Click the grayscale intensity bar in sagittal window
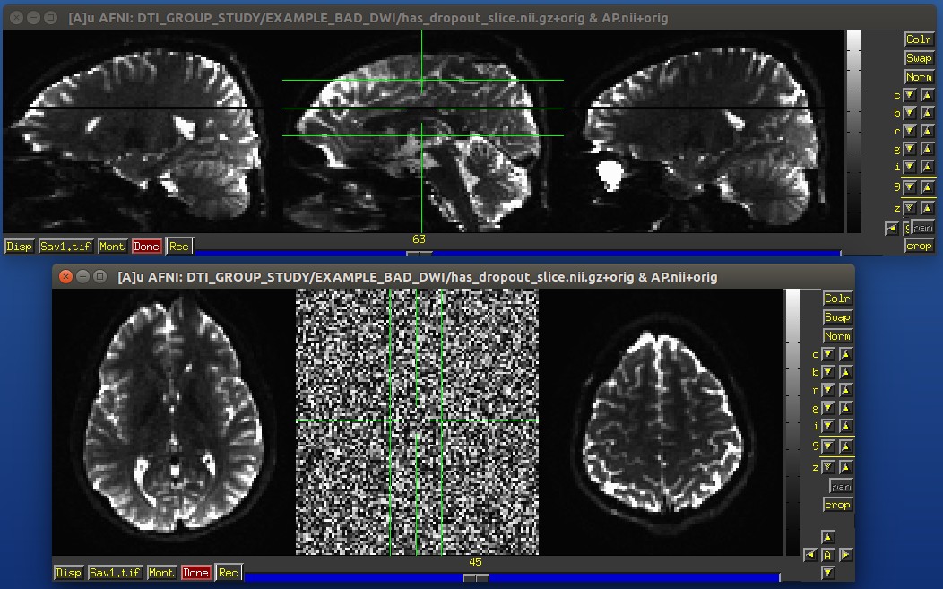This screenshot has height=589, width=943. 853,130
